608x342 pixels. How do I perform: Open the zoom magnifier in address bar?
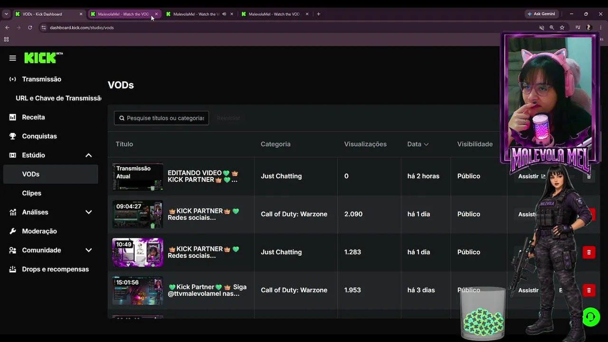[x=552, y=28]
